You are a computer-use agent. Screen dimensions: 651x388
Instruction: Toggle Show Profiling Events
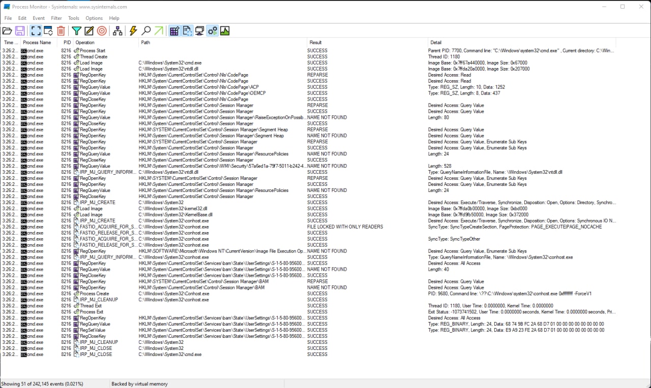point(225,31)
